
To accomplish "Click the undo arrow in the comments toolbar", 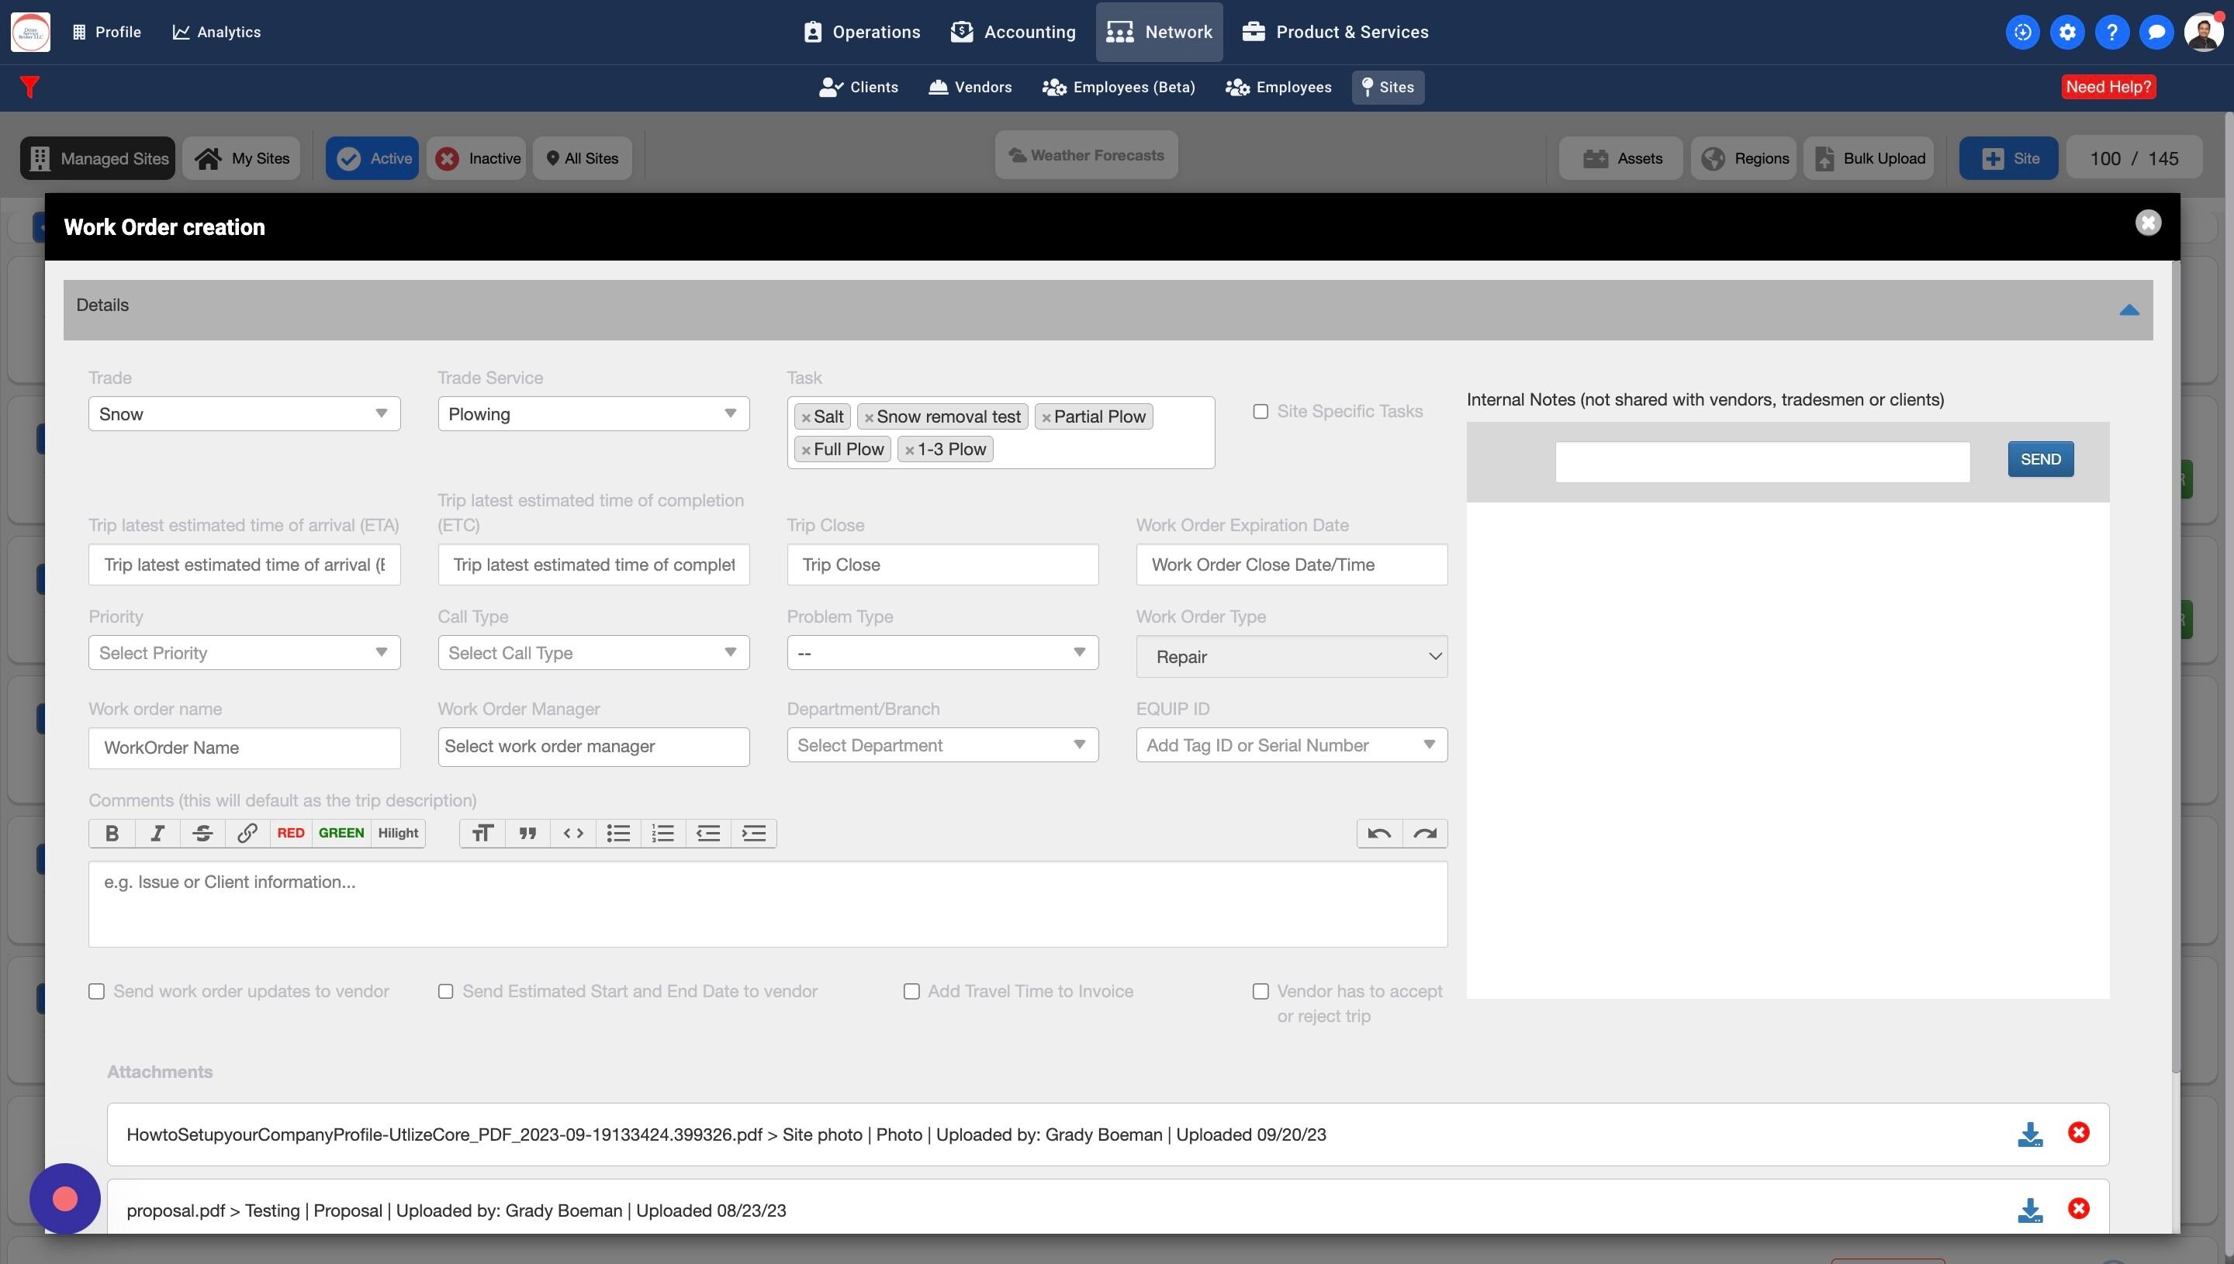I will [x=1378, y=834].
